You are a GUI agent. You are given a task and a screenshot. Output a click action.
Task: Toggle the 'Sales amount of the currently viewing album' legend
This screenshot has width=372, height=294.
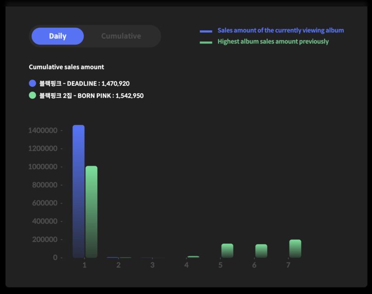(x=280, y=30)
